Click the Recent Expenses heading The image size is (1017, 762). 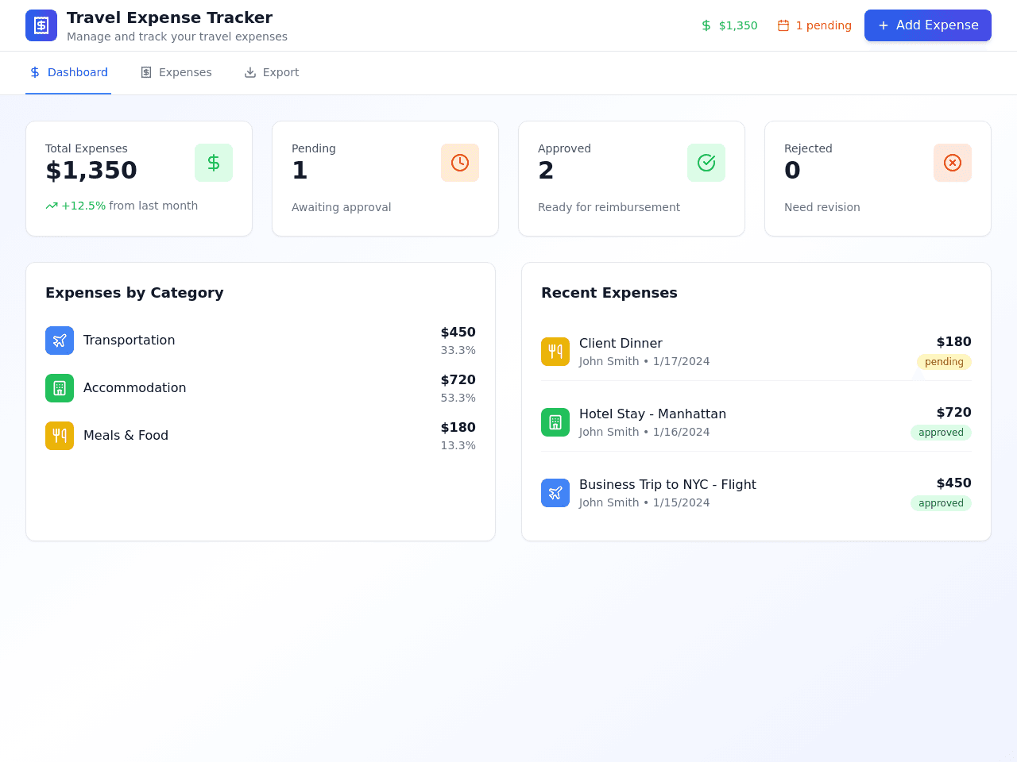(609, 293)
